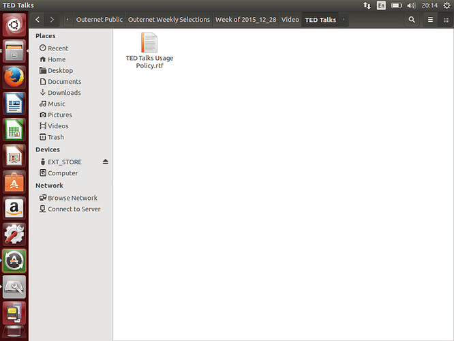Open the Files launcher icon
The image size is (454, 341).
[x=14, y=51]
